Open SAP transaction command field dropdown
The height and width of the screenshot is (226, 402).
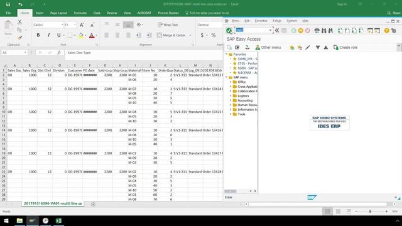tap(270, 30)
